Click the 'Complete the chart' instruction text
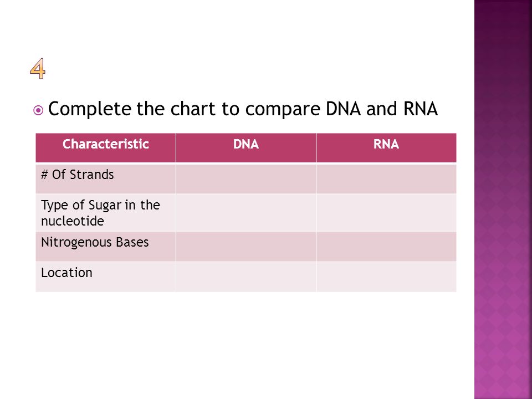The width and height of the screenshot is (532, 399). 243,109
